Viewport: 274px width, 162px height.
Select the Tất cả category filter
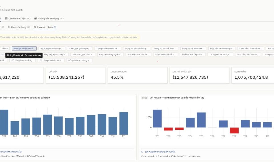pyautogui.click(x=5, y=48)
